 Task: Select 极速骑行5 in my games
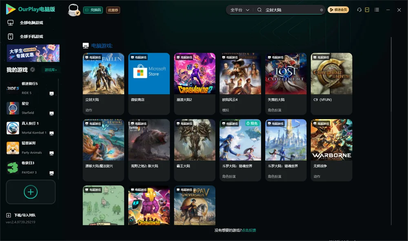[31, 88]
